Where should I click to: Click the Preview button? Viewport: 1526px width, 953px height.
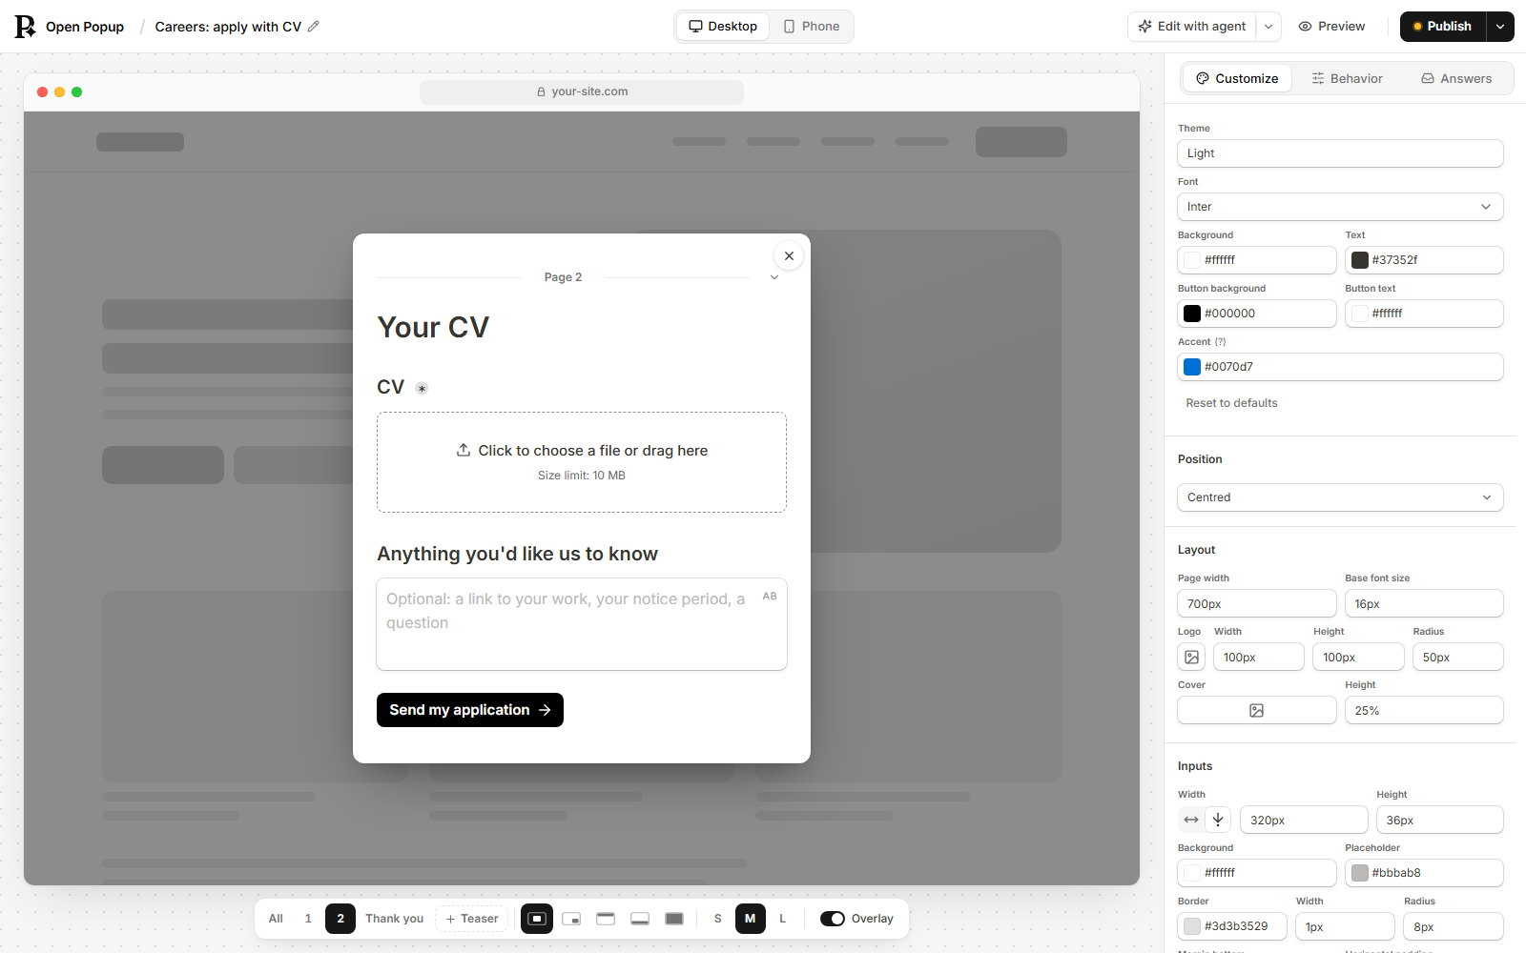[1331, 27]
